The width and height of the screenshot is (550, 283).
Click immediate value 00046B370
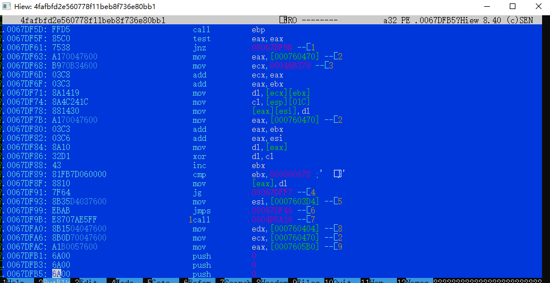point(289,66)
